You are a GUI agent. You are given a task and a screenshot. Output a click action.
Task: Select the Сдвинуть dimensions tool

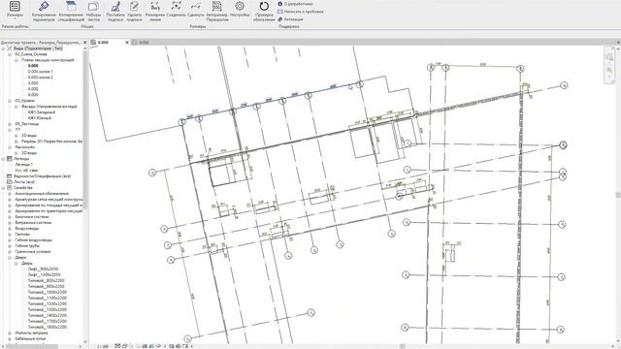pos(196,10)
